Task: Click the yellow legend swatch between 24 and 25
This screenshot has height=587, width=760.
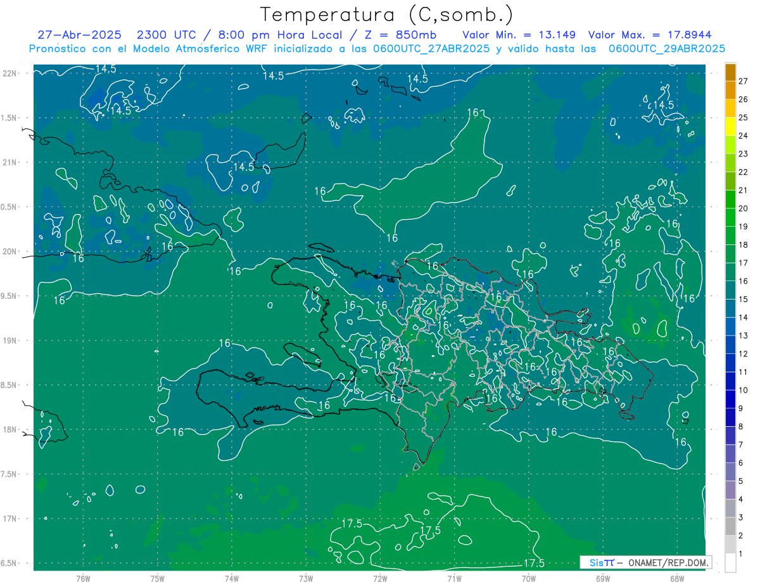Action: coord(730,126)
